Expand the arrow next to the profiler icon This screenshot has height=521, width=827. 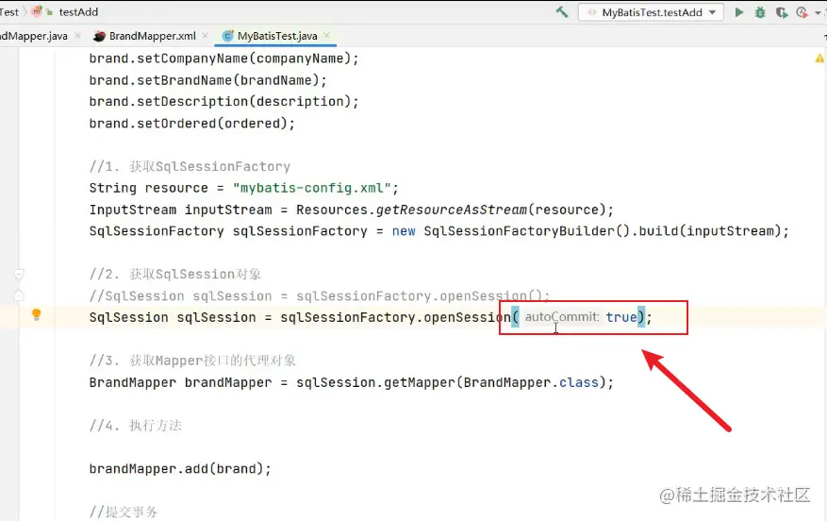point(818,12)
